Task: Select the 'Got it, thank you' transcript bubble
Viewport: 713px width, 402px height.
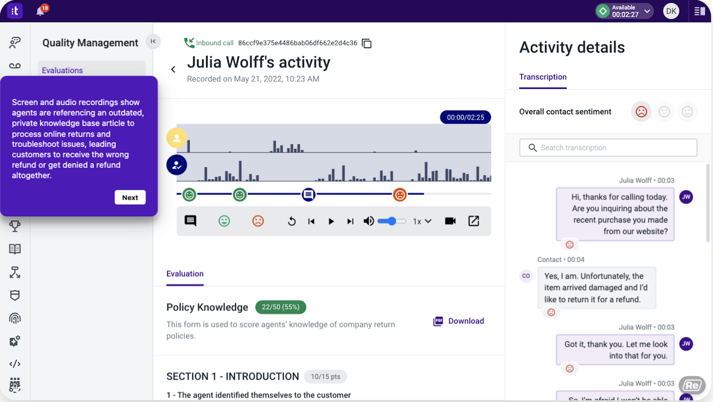Action: click(x=615, y=350)
